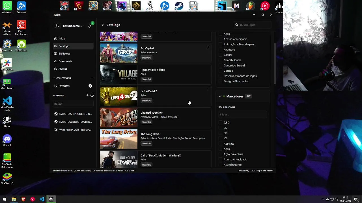This screenshot has width=362, height=203.
Task: Check Desenvolvimento de Jogos checkbox
Action: (220, 76)
